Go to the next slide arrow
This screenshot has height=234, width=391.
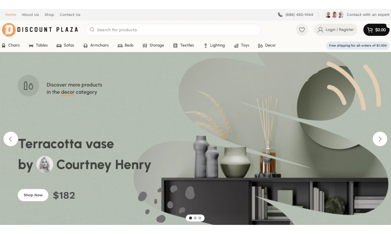point(380,139)
